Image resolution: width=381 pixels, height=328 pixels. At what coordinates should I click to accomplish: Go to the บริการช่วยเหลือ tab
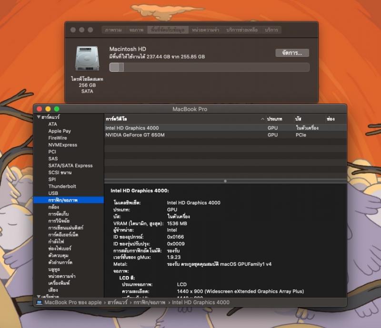(x=242, y=30)
